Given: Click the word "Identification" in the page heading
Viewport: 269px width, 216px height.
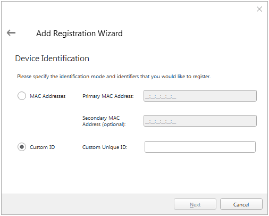Looking at the screenshot, I should (x=65, y=59).
